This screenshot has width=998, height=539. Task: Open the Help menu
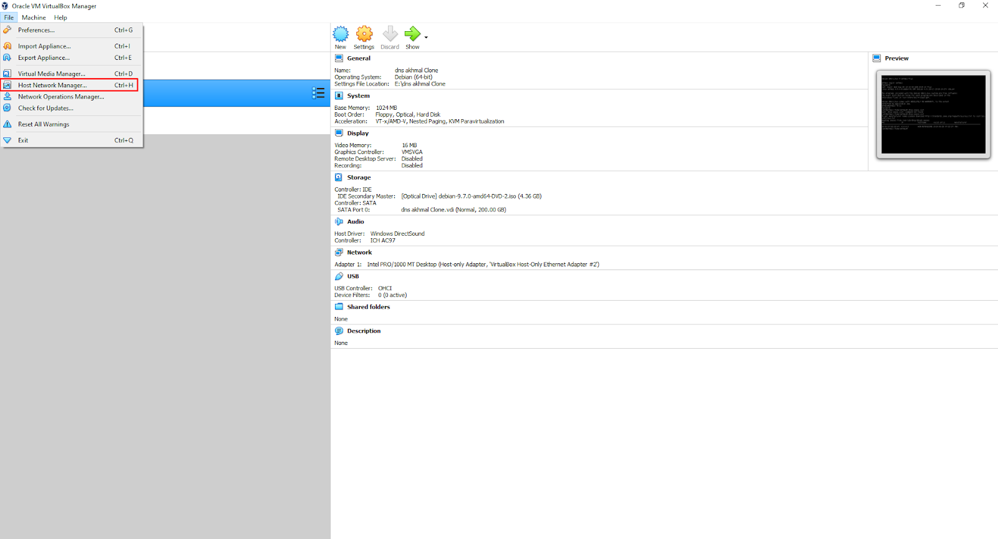tap(61, 17)
